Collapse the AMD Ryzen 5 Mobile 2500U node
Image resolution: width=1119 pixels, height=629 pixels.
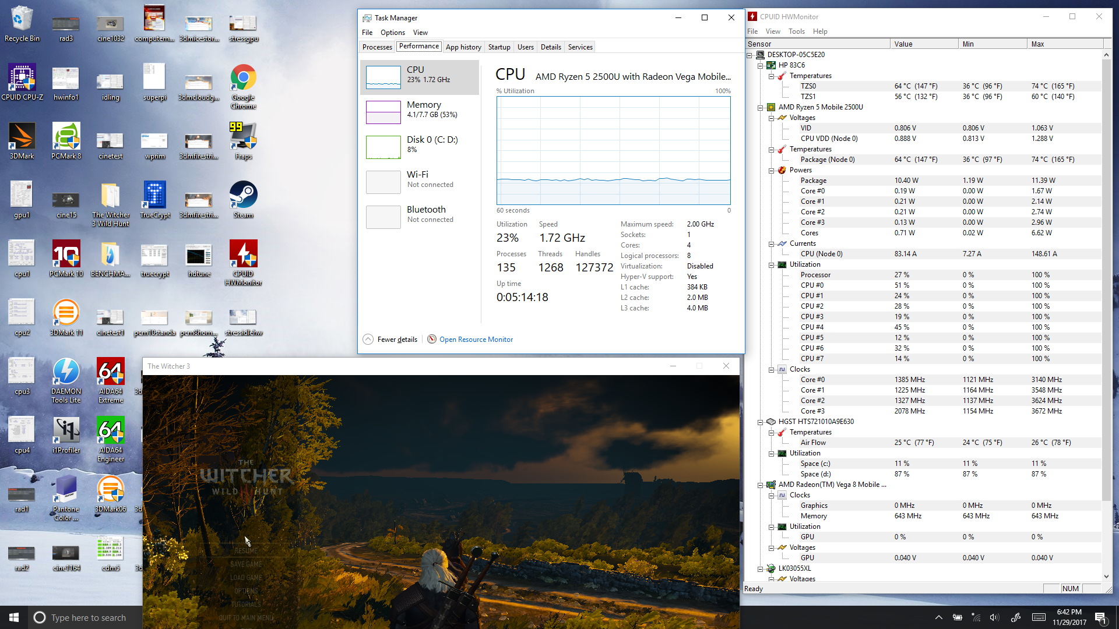(761, 107)
